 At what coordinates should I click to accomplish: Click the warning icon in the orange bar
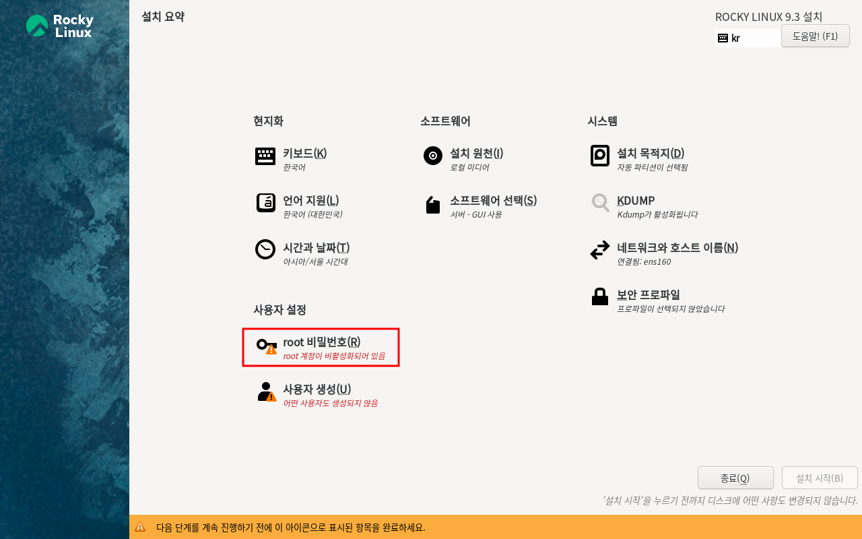click(x=140, y=527)
